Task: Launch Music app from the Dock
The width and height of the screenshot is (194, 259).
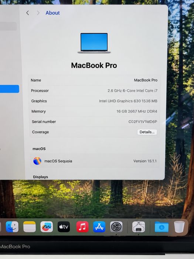Action: coord(82,227)
